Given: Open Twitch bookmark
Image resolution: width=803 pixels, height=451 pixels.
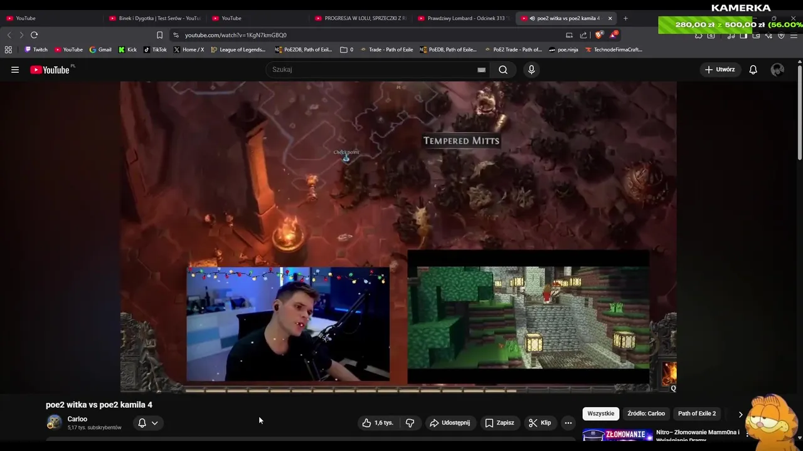Looking at the screenshot, I should [36, 49].
